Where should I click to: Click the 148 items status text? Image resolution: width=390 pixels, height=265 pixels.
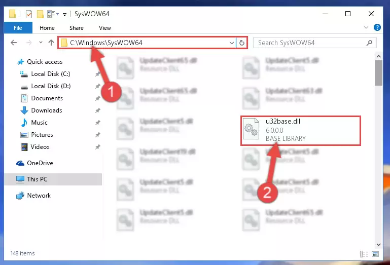coord(23,253)
